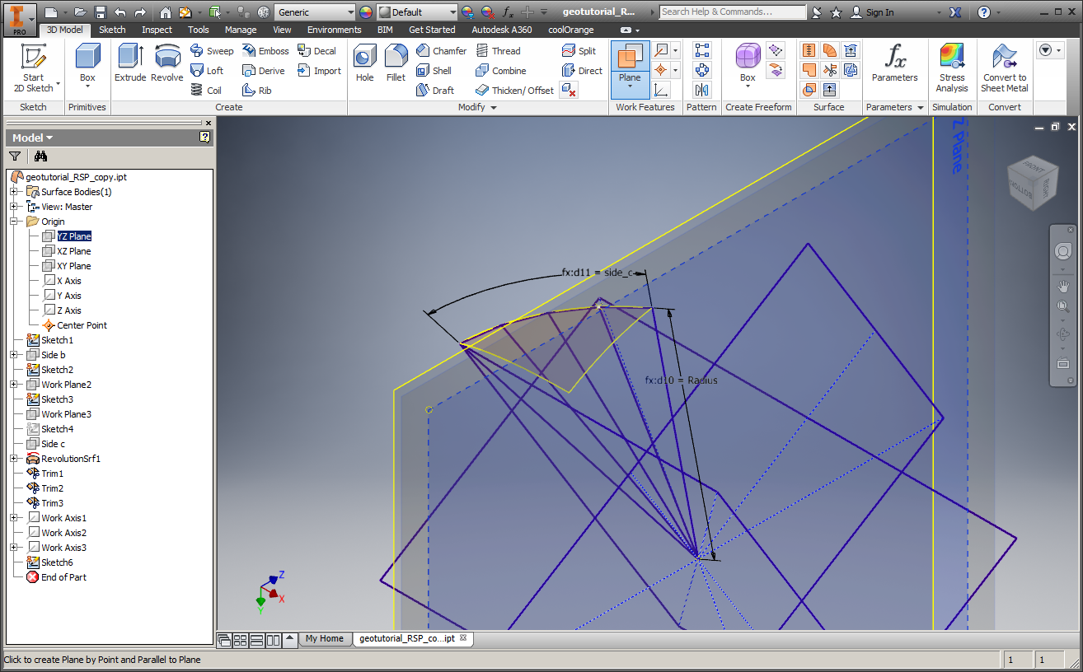Activate the Fillet tool
The image size is (1083, 672).
point(396,63)
